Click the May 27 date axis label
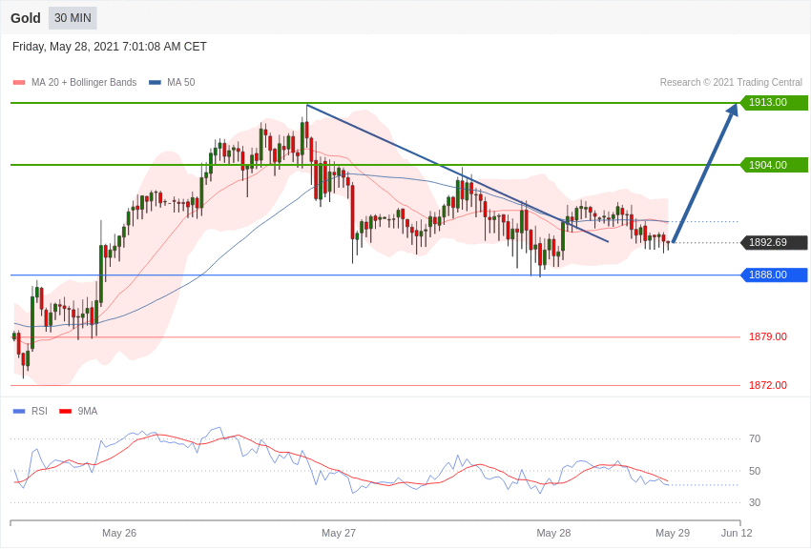Image resolution: width=811 pixels, height=549 pixels. pyautogui.click(x=339, y=533)
